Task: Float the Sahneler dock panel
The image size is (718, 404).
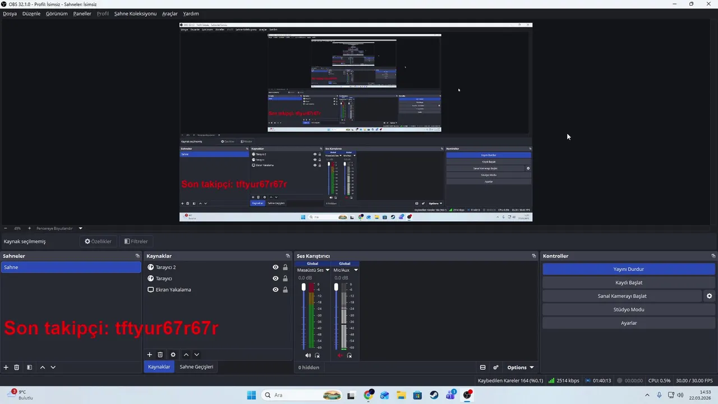Action: [x=137, y=256]
